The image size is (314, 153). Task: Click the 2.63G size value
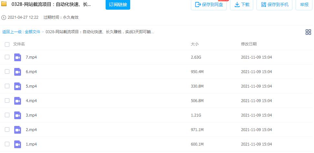(x=196, y=57)
